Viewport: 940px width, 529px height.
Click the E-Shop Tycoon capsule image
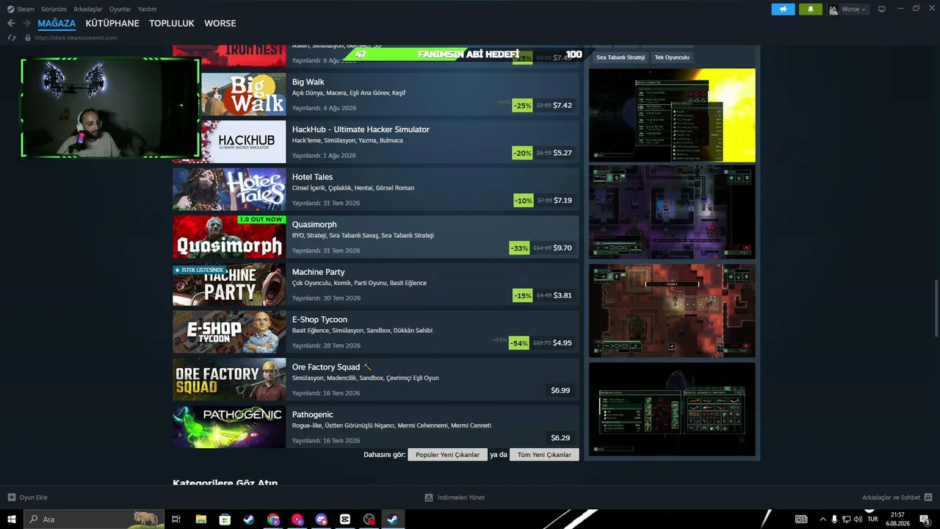coord(229,332)
